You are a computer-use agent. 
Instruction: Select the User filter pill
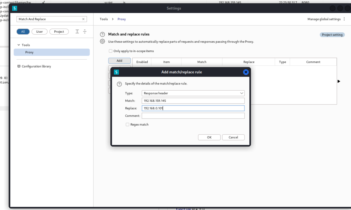pos(39,32)
